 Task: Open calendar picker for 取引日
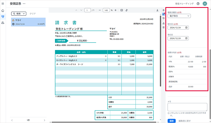[x=186, y=28]
